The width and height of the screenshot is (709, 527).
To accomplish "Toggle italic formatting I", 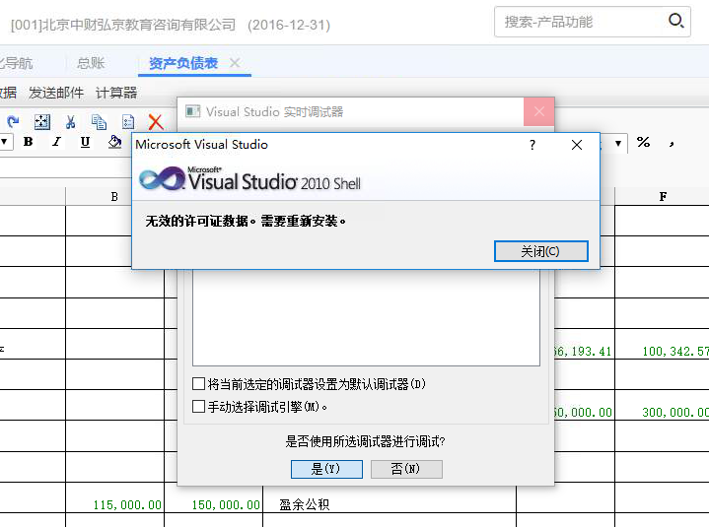I will point(56,142).
